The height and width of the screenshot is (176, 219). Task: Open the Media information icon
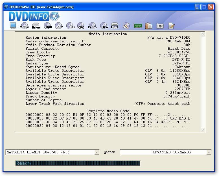click(x=25, y=26)
